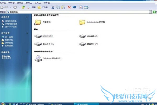This screenshot has width=157, height=105.
Task: Click the Properties checkmark icon
Action: [x=81, y=7]
